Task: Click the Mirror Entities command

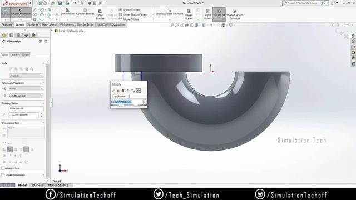Action: [x=129, y=9]
